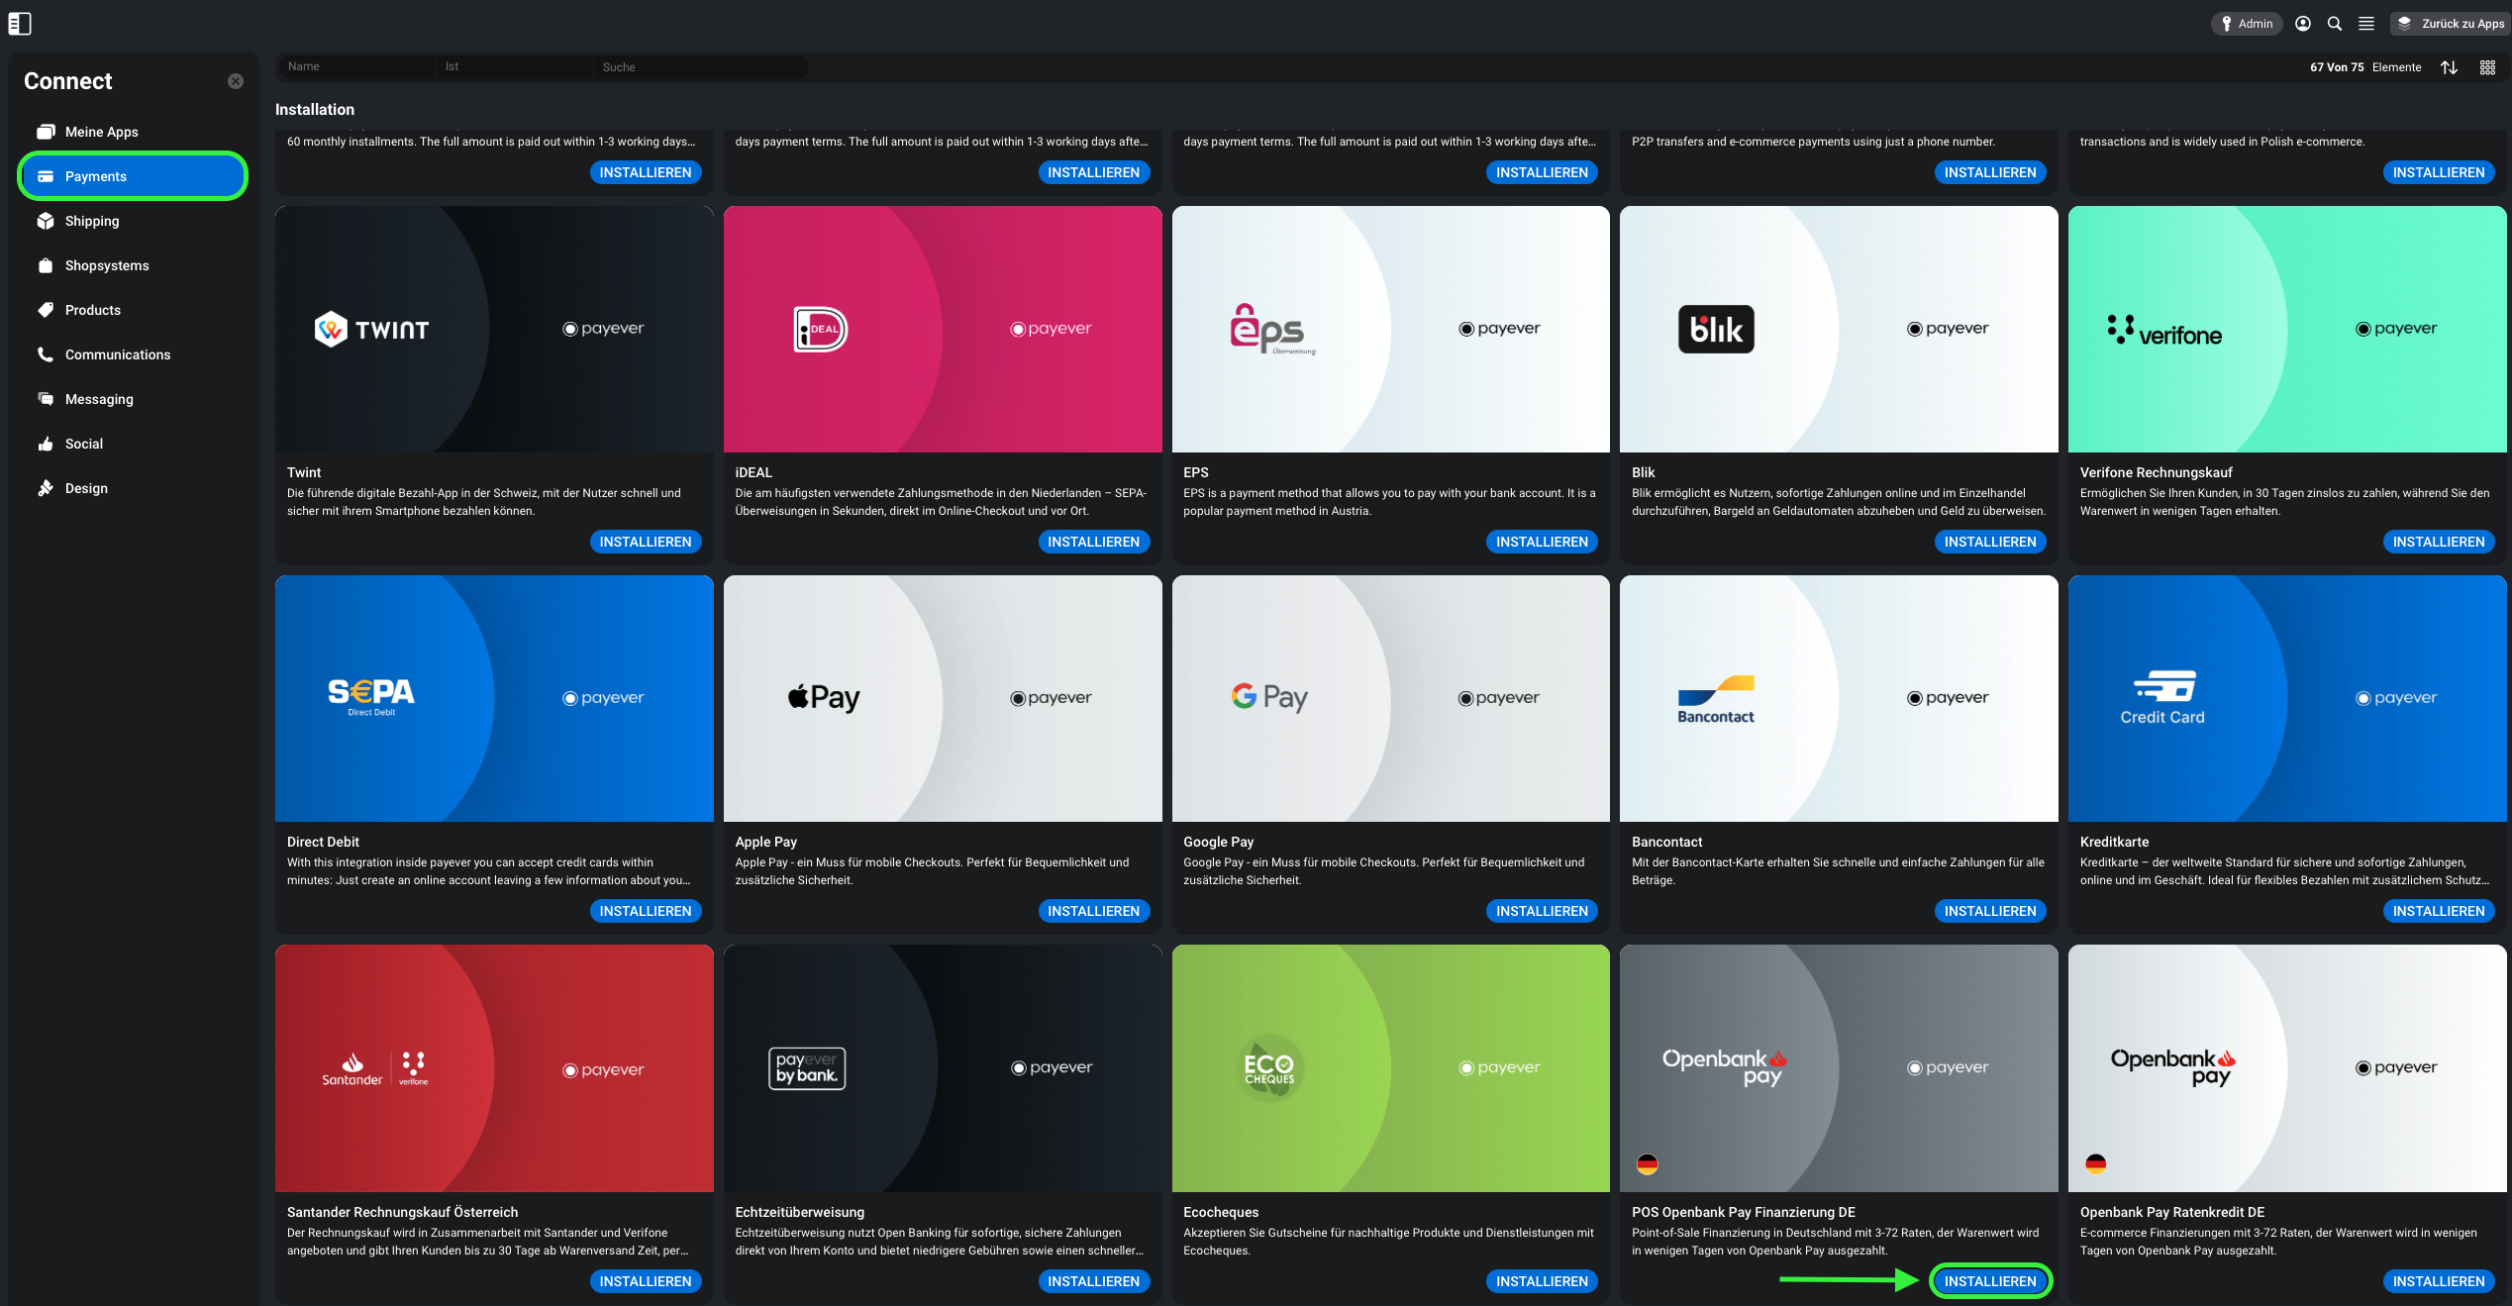Image resolution: width=2512 pixels, height=1306 pixels.
Task: Change sort order with arrows icon
Action: (x=2450, y=67)
